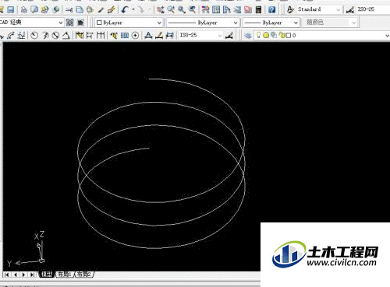
Task: Select the Angular dimension tool
Action: (66, 35)
